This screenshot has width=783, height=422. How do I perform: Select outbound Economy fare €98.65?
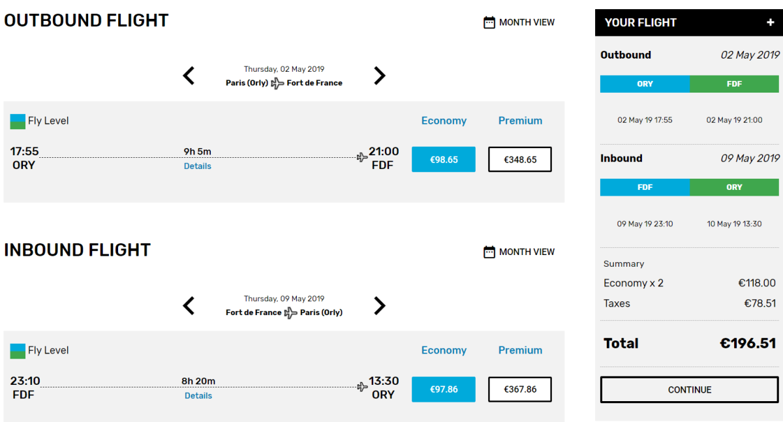coord(444,160)
